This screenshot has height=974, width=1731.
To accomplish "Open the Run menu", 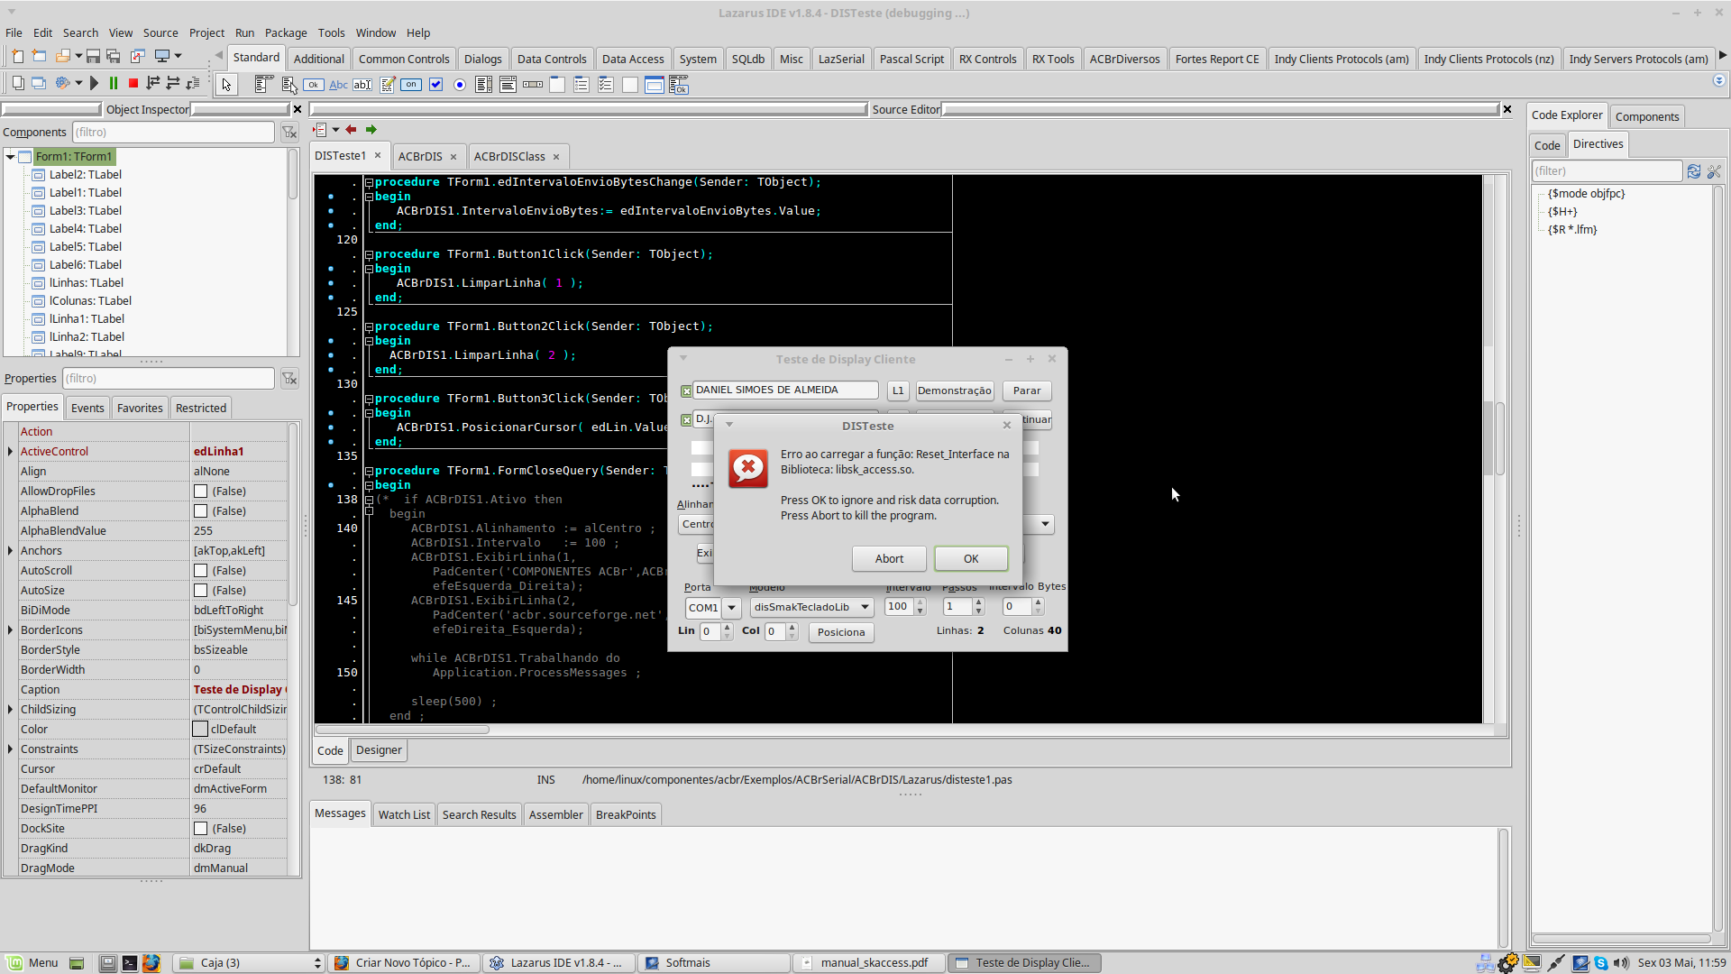I will click(x=244, y=32).
